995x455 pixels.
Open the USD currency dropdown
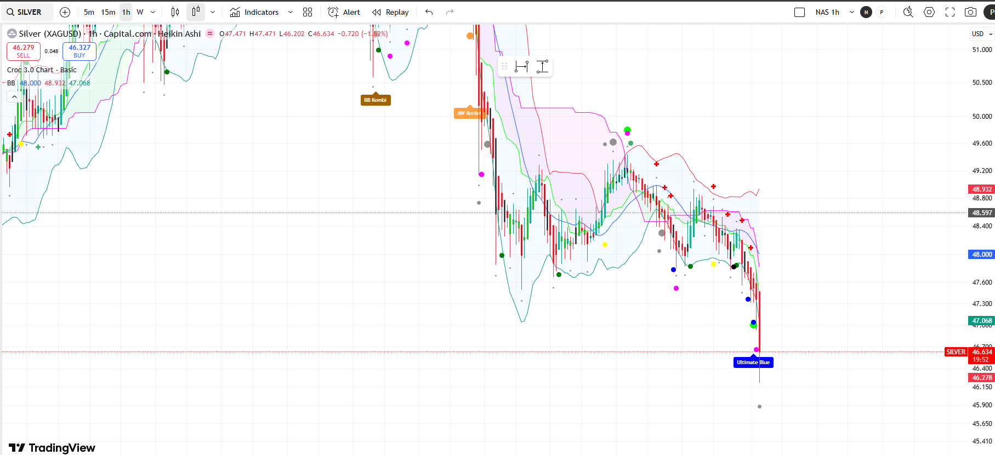pyautogui.click(x=982, y=34)
